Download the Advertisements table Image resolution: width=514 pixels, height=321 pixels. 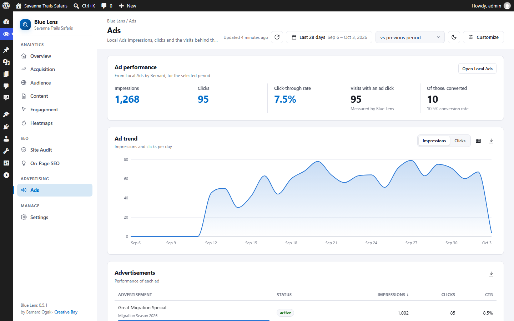(x=491, y=274)
